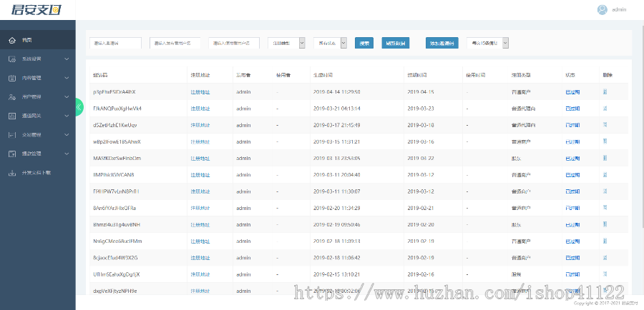
Task: Click the admin username at top right
Action: [x=620, y=10]
